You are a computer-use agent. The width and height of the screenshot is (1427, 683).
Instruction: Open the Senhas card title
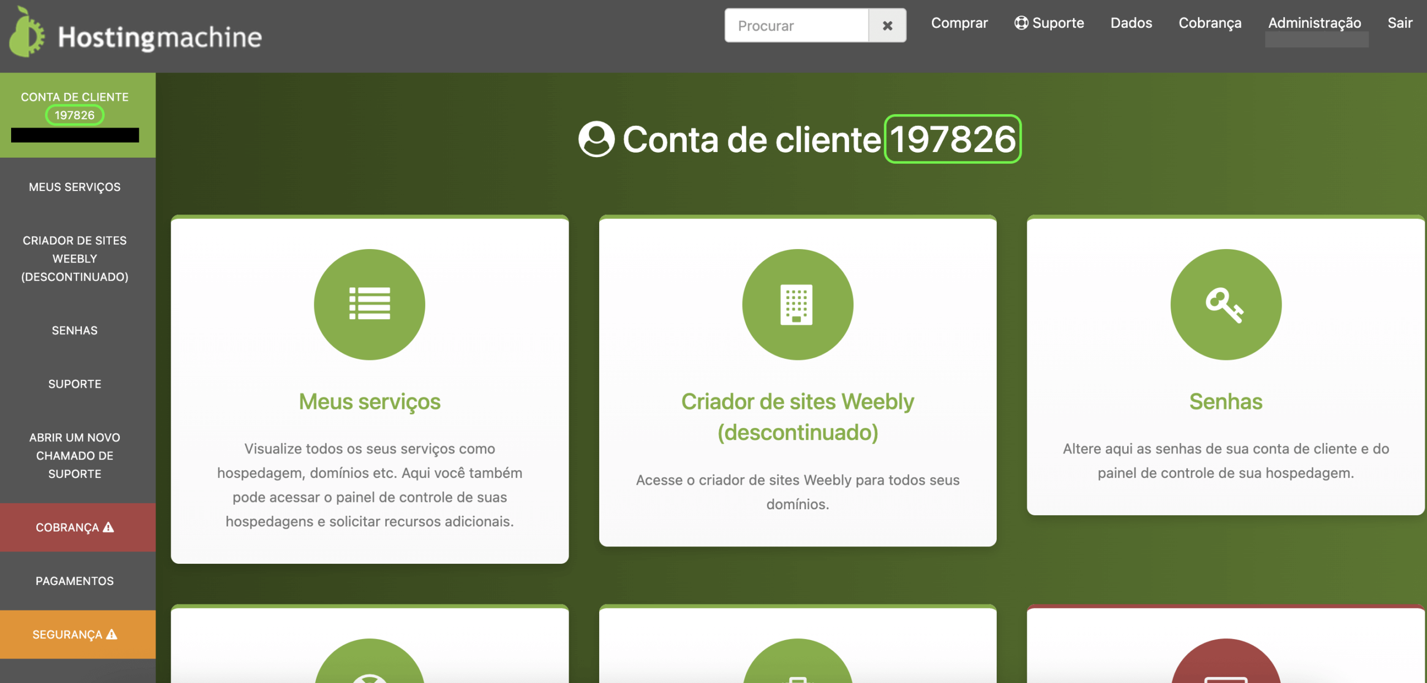[1225, 402]
